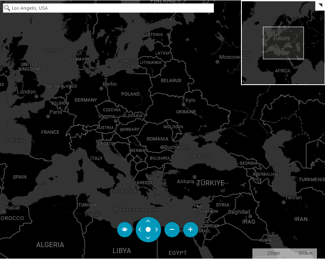This screenshot has height=259, width=325.
Task: Click the Baghdad city marker
Action: (250, 216)
